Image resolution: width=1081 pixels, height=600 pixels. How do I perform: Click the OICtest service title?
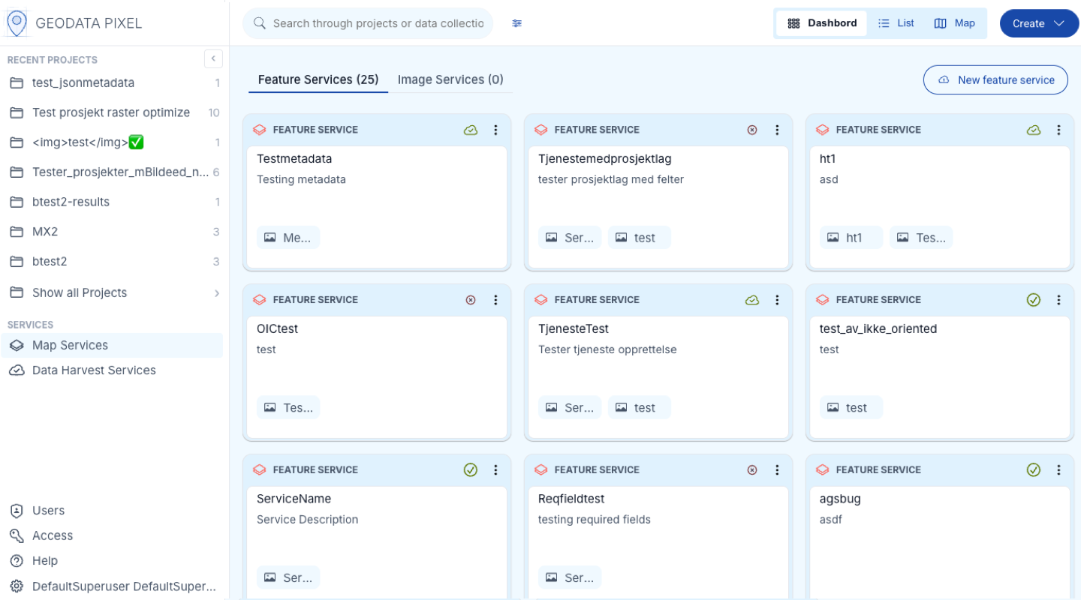coord(278,329)
